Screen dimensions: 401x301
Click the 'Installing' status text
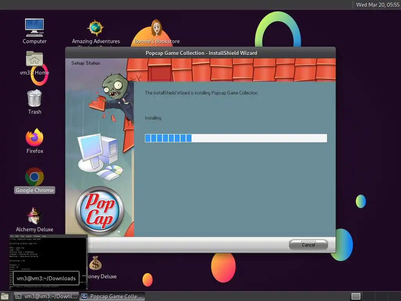(153, 118)
